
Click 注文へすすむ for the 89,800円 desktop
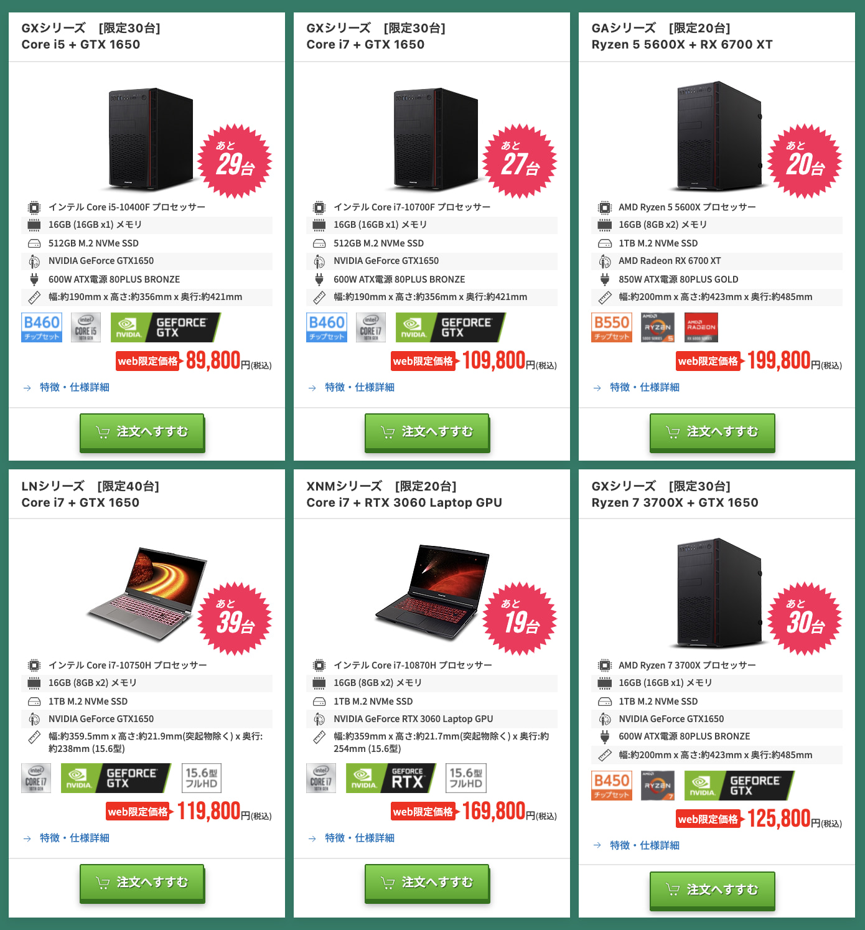pos(143,432)
